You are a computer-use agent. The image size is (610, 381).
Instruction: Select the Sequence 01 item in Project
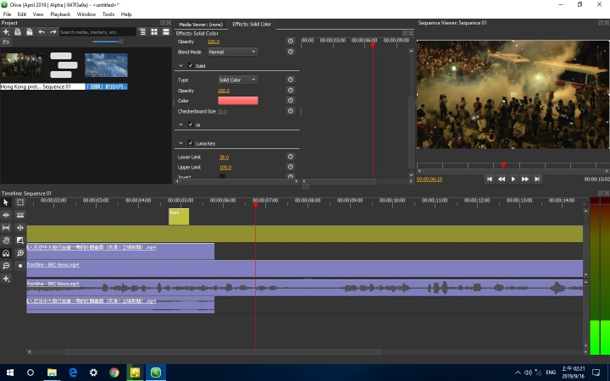point(64,70)
